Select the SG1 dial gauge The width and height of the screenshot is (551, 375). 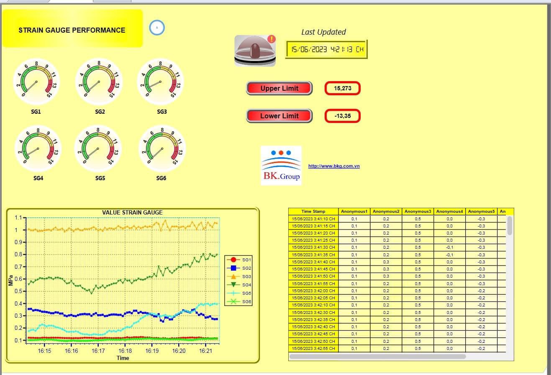36,82
